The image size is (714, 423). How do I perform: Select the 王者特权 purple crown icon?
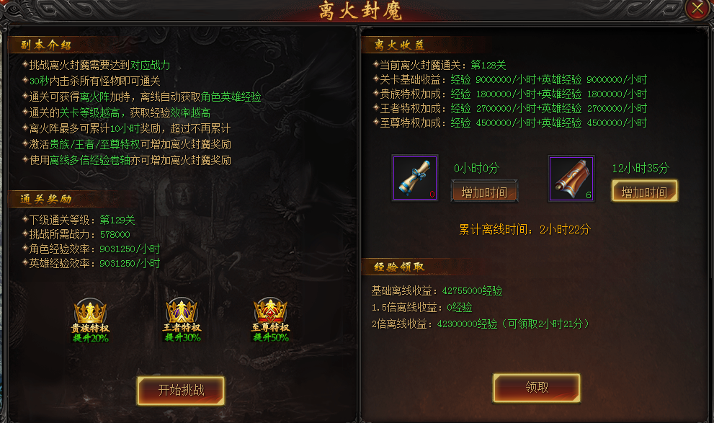[x=182, y=320]
